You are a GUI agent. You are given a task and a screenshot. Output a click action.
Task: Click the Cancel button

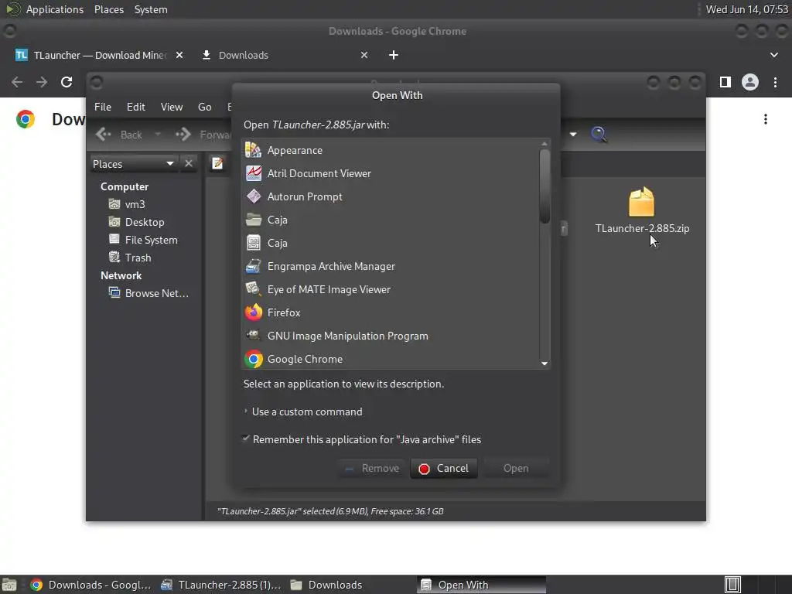click(x=444, y=468)
